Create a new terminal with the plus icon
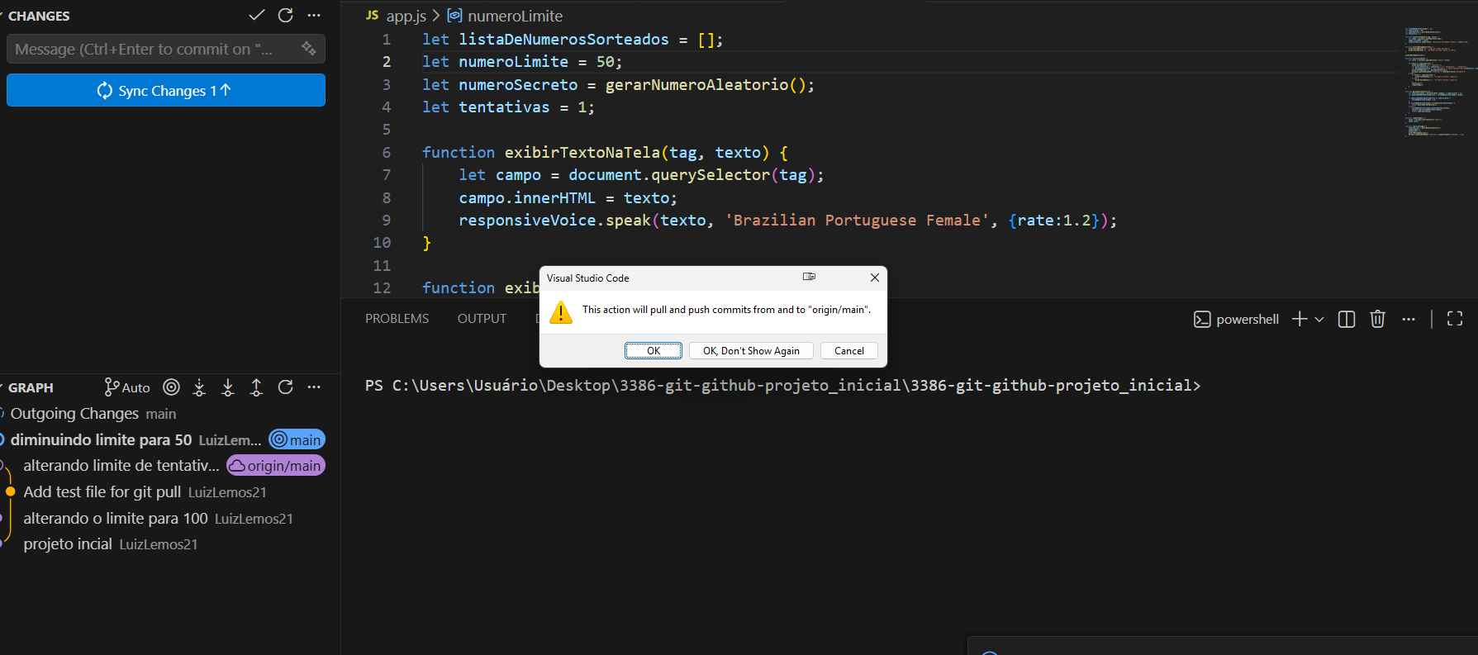The image size is (1478, 655). [1300, 319]
